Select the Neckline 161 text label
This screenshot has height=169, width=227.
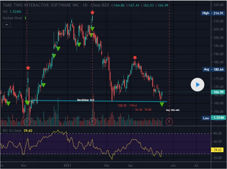(x=86, y=100)
